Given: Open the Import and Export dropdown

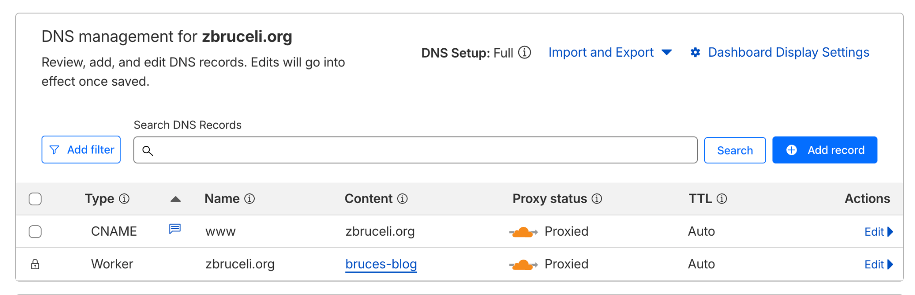Looking at the screenshot, I should click(610, 53).
